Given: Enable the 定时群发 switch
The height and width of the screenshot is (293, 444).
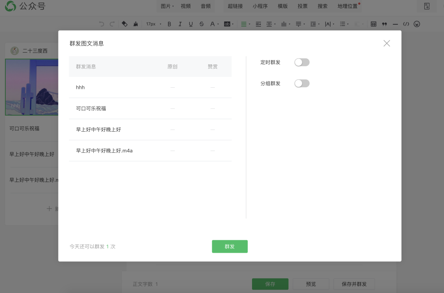Looking at the screenshot, I should (302, 62).
